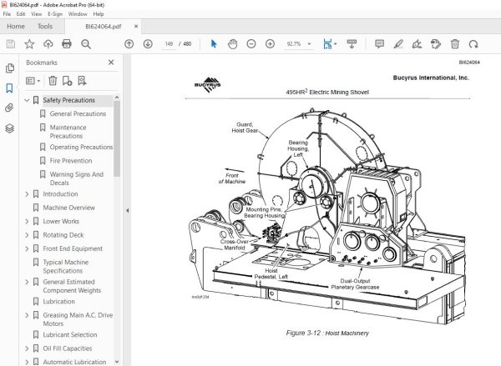Choose the Selection arrow tool
The width and height of the screenshot is (501, 366).
(214, 43)
